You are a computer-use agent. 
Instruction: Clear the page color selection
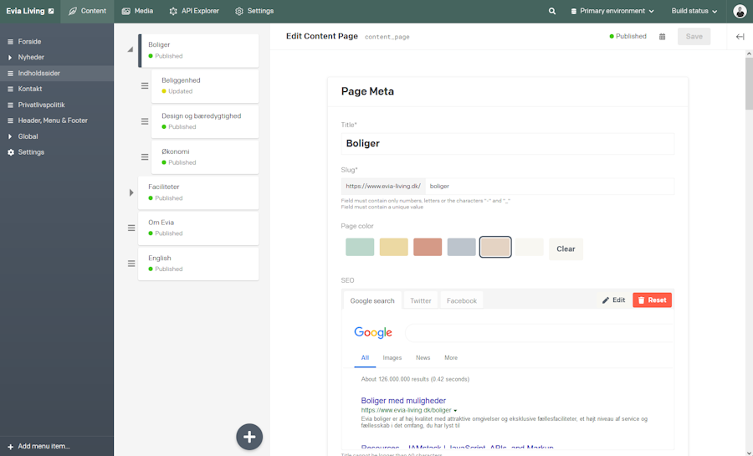tap(566, 248)
